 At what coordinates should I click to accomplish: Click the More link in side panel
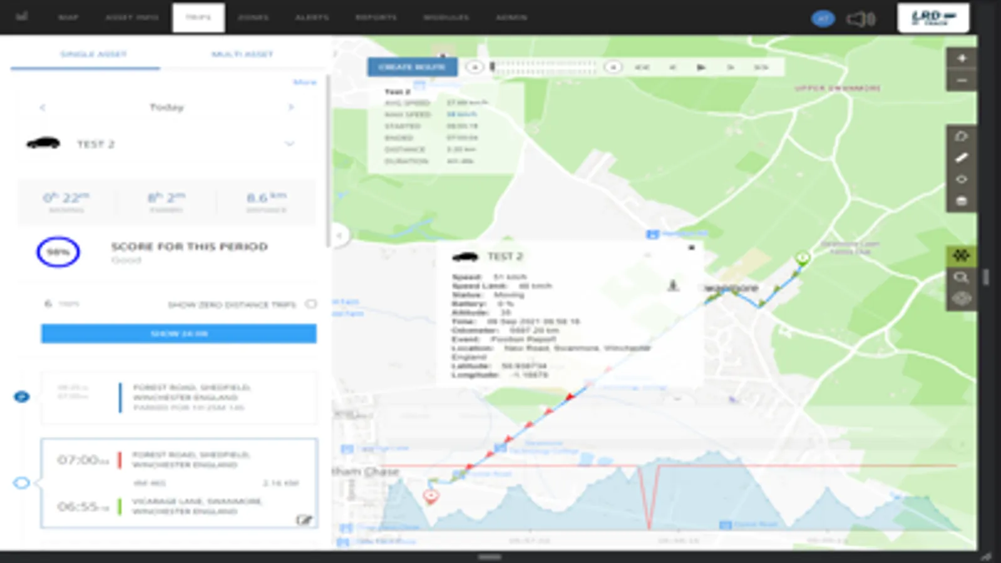[x=305, y=82]
